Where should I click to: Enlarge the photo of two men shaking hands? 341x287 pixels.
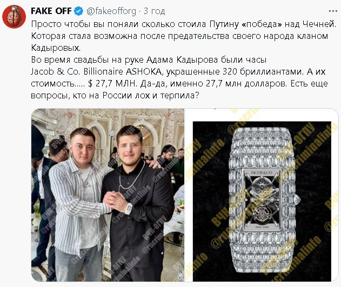pyautogui.click(x=108, y=195)
